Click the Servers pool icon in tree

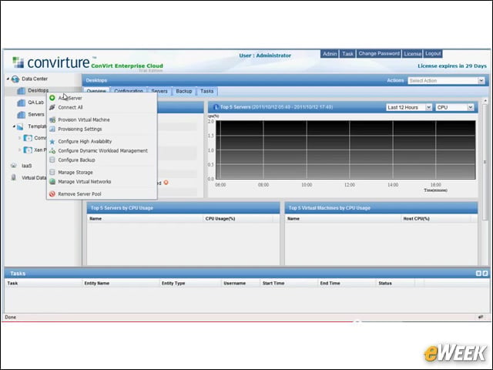21,115
